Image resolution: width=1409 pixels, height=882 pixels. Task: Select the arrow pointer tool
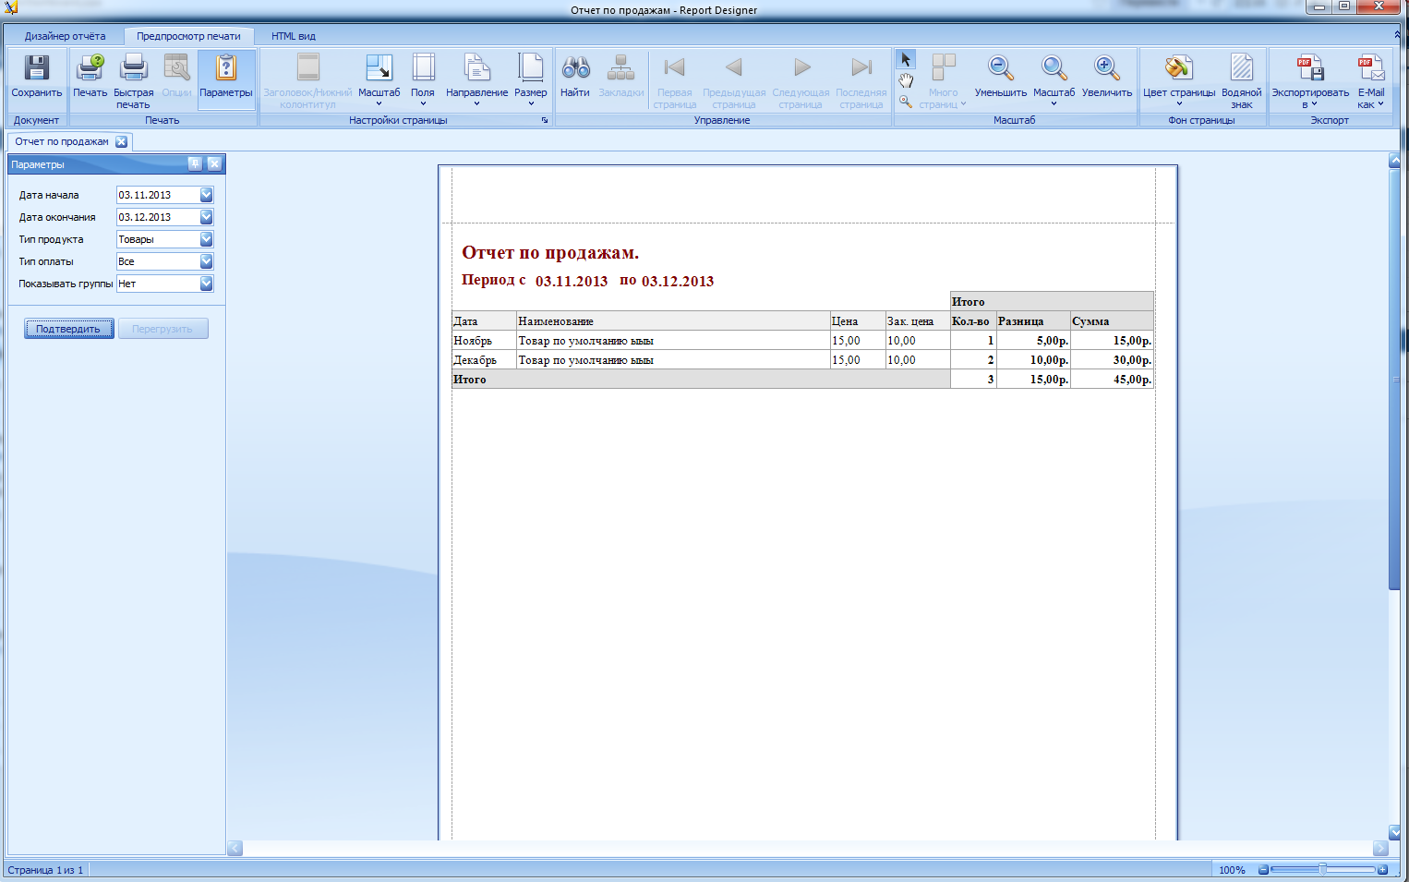[x=906, y=60]
